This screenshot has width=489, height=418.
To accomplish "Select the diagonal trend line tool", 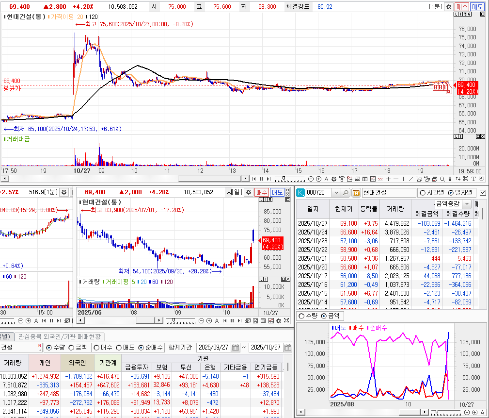I will pos(411,179).
